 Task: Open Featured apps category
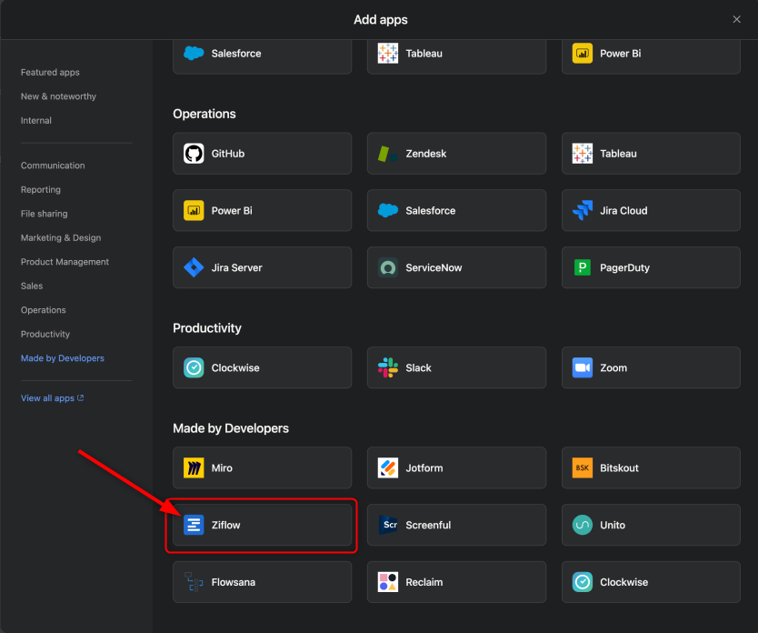pos(50,72)
